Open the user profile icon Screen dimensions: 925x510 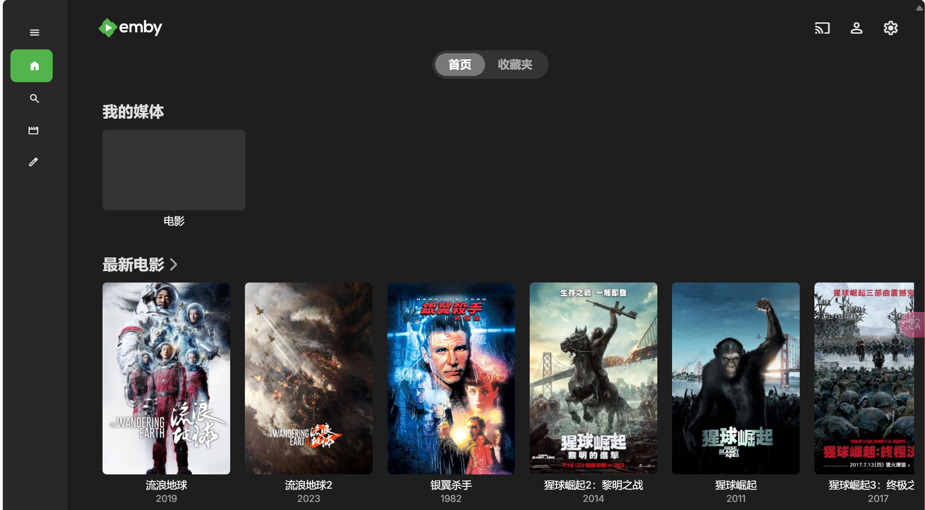pos(856,28)
